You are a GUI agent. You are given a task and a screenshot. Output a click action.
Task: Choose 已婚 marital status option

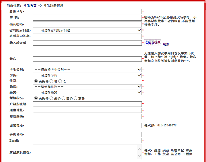tap(64, 99)
